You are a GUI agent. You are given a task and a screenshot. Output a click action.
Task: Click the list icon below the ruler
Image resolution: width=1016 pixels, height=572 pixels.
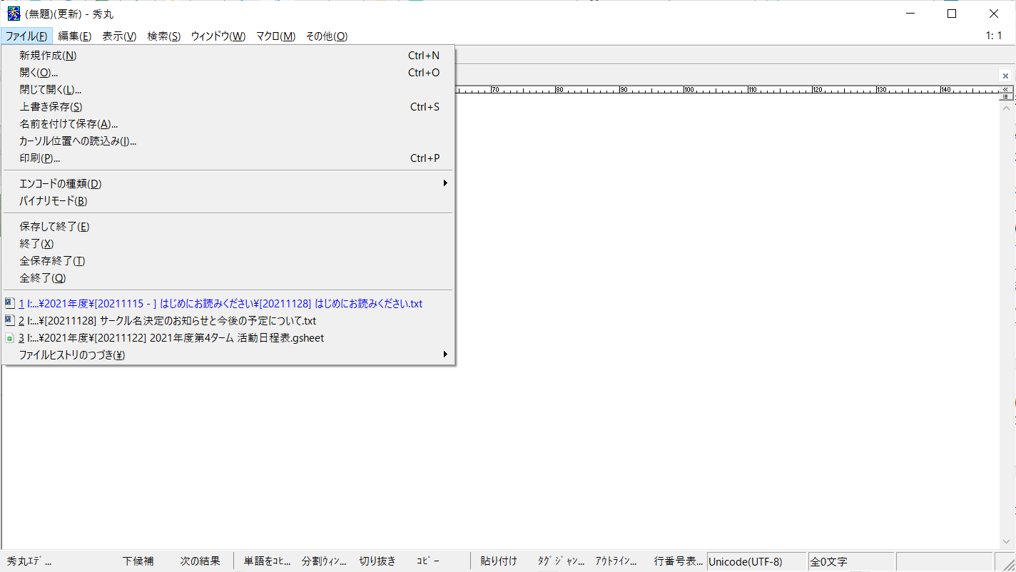coord(1005,96)
